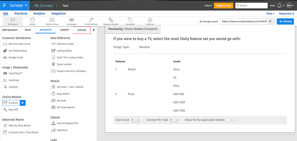Add a Heatmap question
The height and width of the screenshot is (141, 297).
[11, 80]
